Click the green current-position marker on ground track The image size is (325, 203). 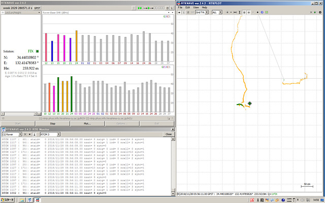pyautogui.click(x=249, y=104)
